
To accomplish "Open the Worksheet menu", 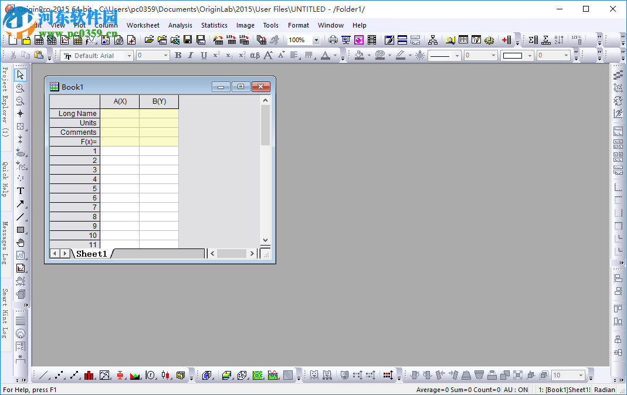I will point(143,25).
